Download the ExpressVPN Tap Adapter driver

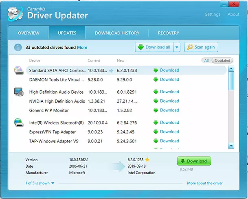(169, 132)
